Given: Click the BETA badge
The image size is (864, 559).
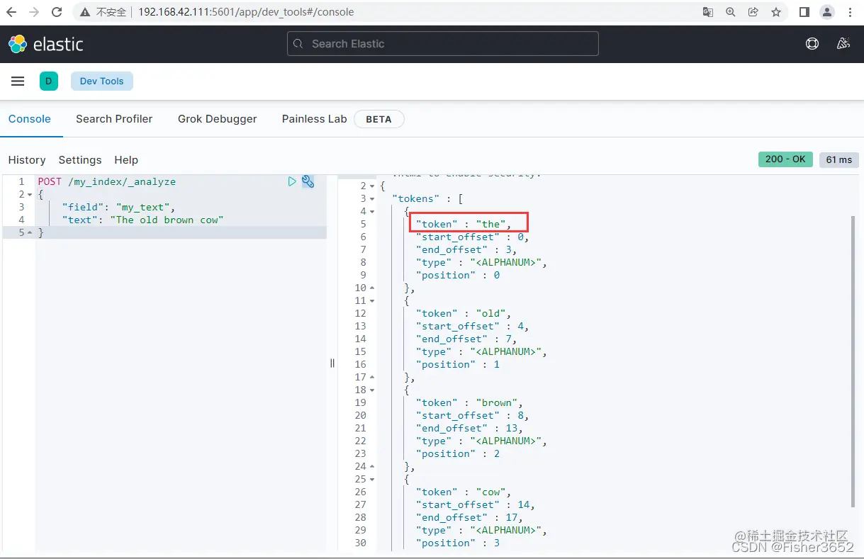Looking at the screenshot, I should 379,119.
